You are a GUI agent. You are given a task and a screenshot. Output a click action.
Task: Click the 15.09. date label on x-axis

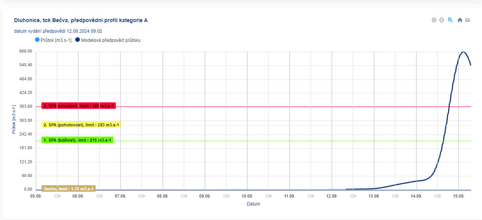(458, 196)
